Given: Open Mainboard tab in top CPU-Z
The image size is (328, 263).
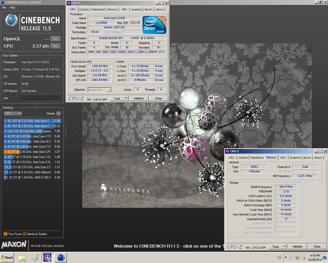Looking at the screenshot, I should (98, 10).
